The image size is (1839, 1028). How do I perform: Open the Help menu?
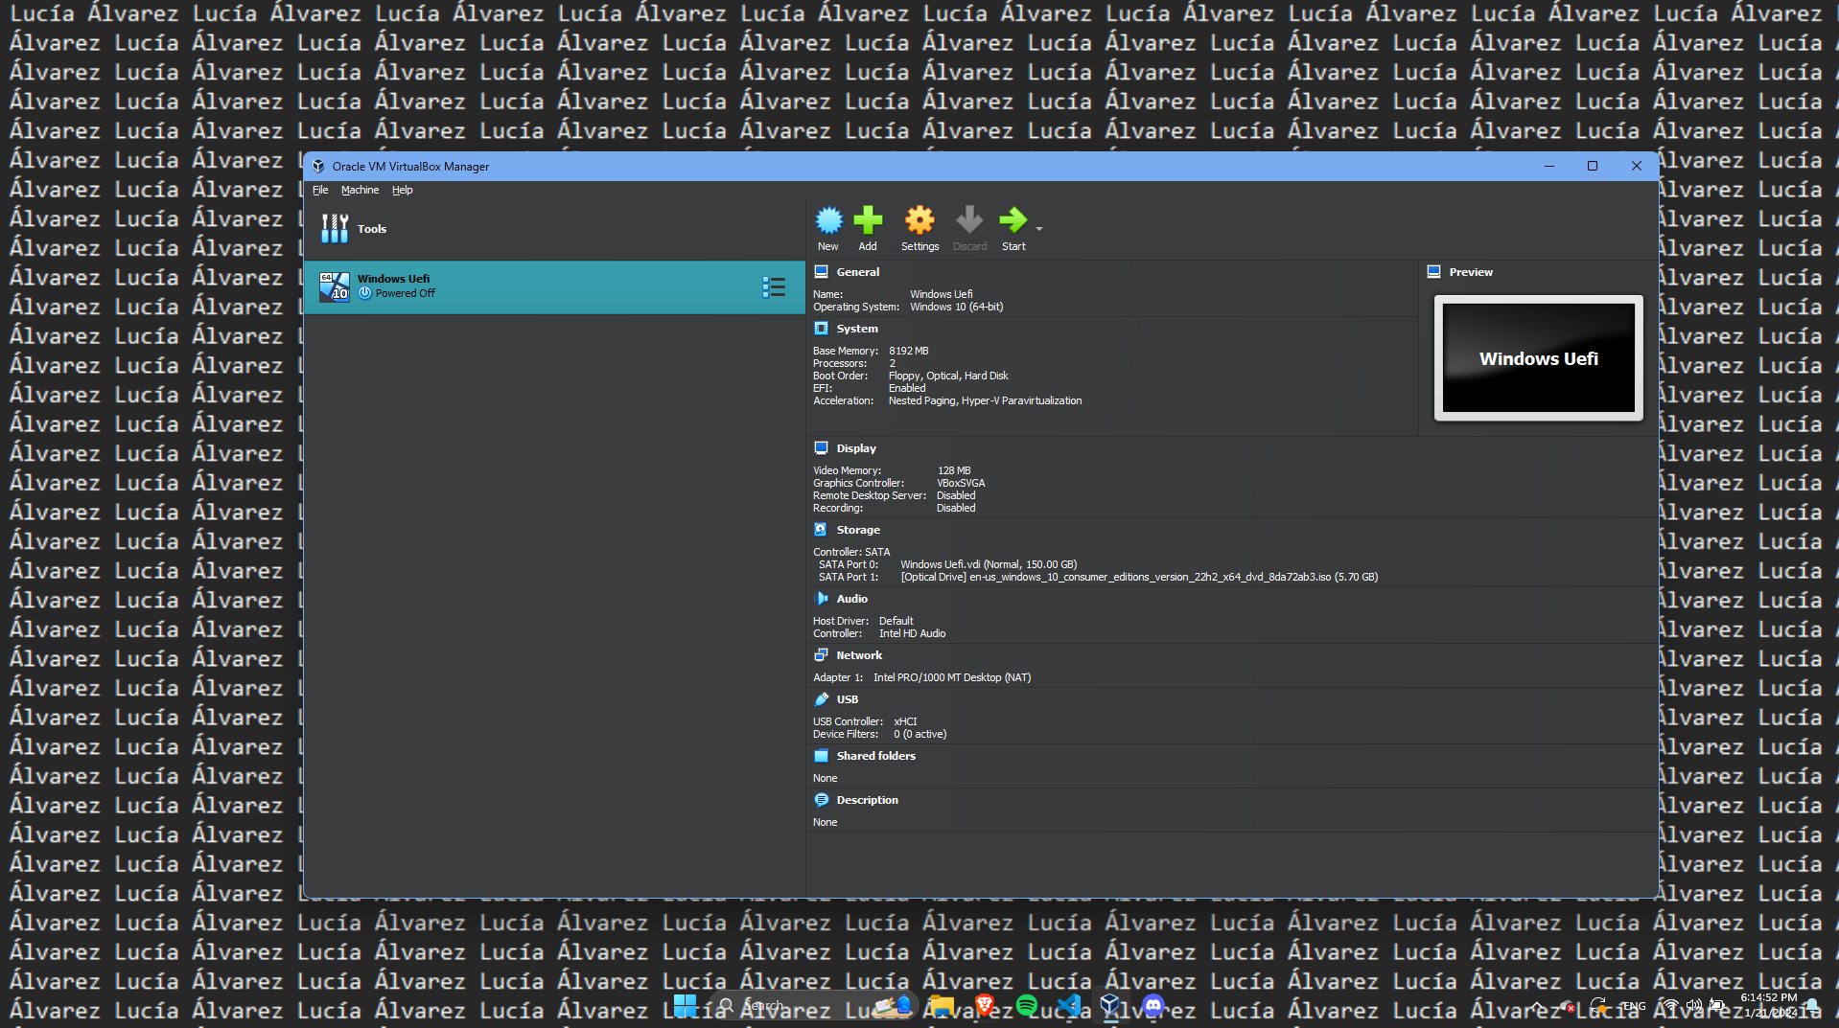point(402,191)
